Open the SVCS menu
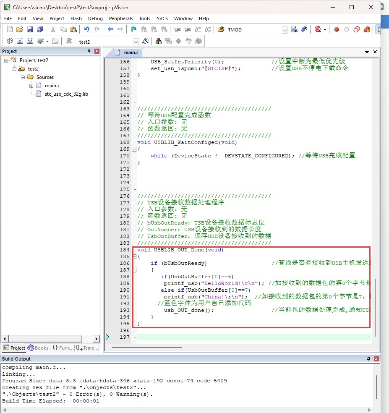 pos(162,18)
